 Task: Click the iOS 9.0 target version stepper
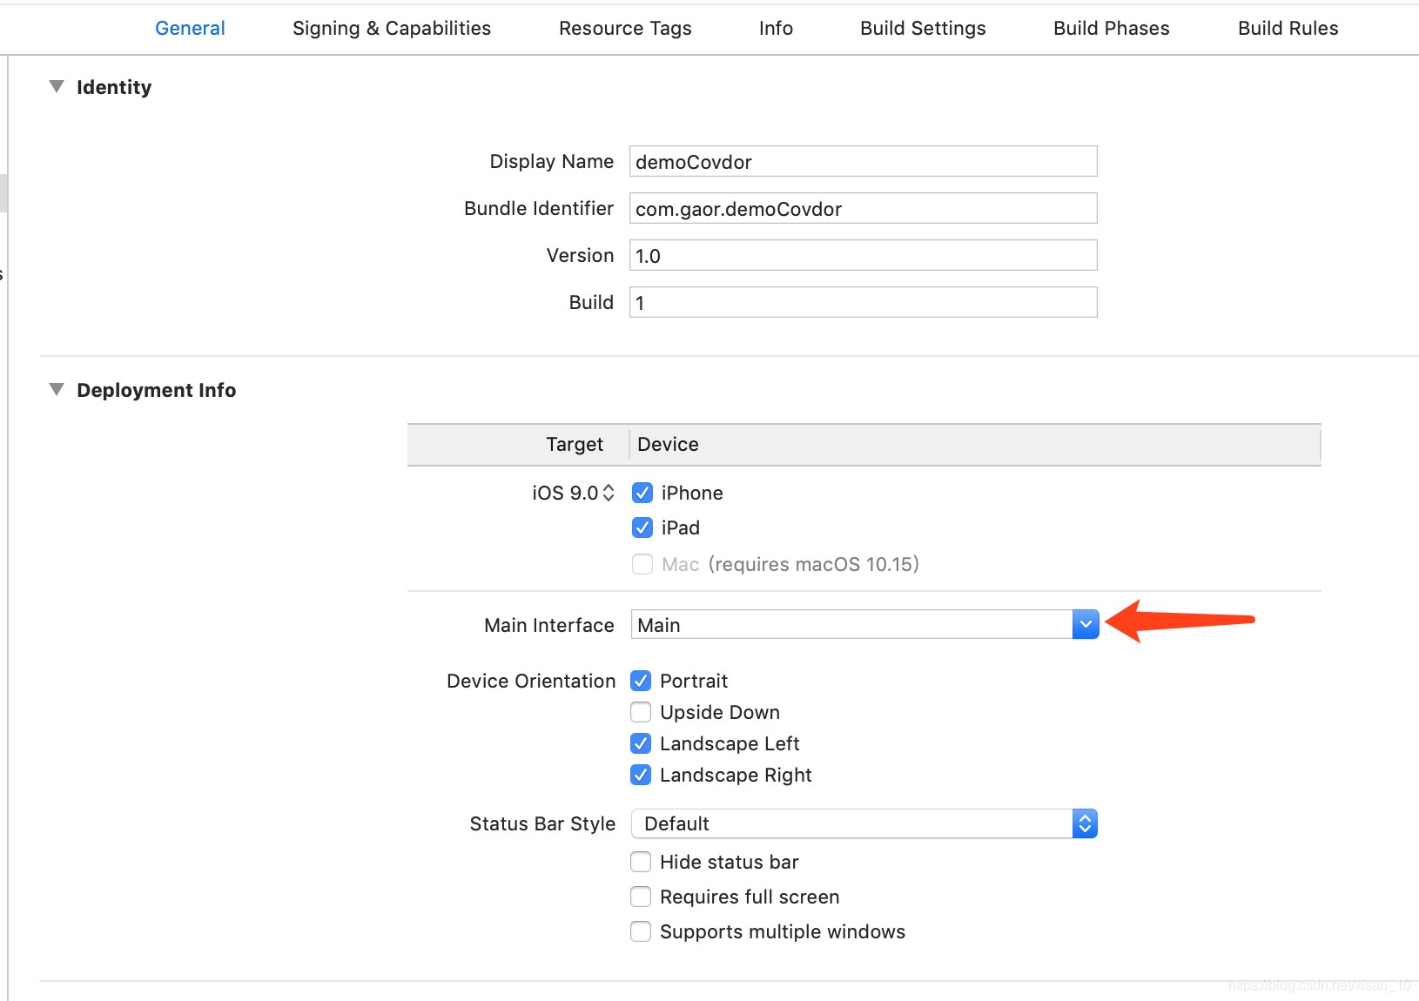(x=609, y=493)
